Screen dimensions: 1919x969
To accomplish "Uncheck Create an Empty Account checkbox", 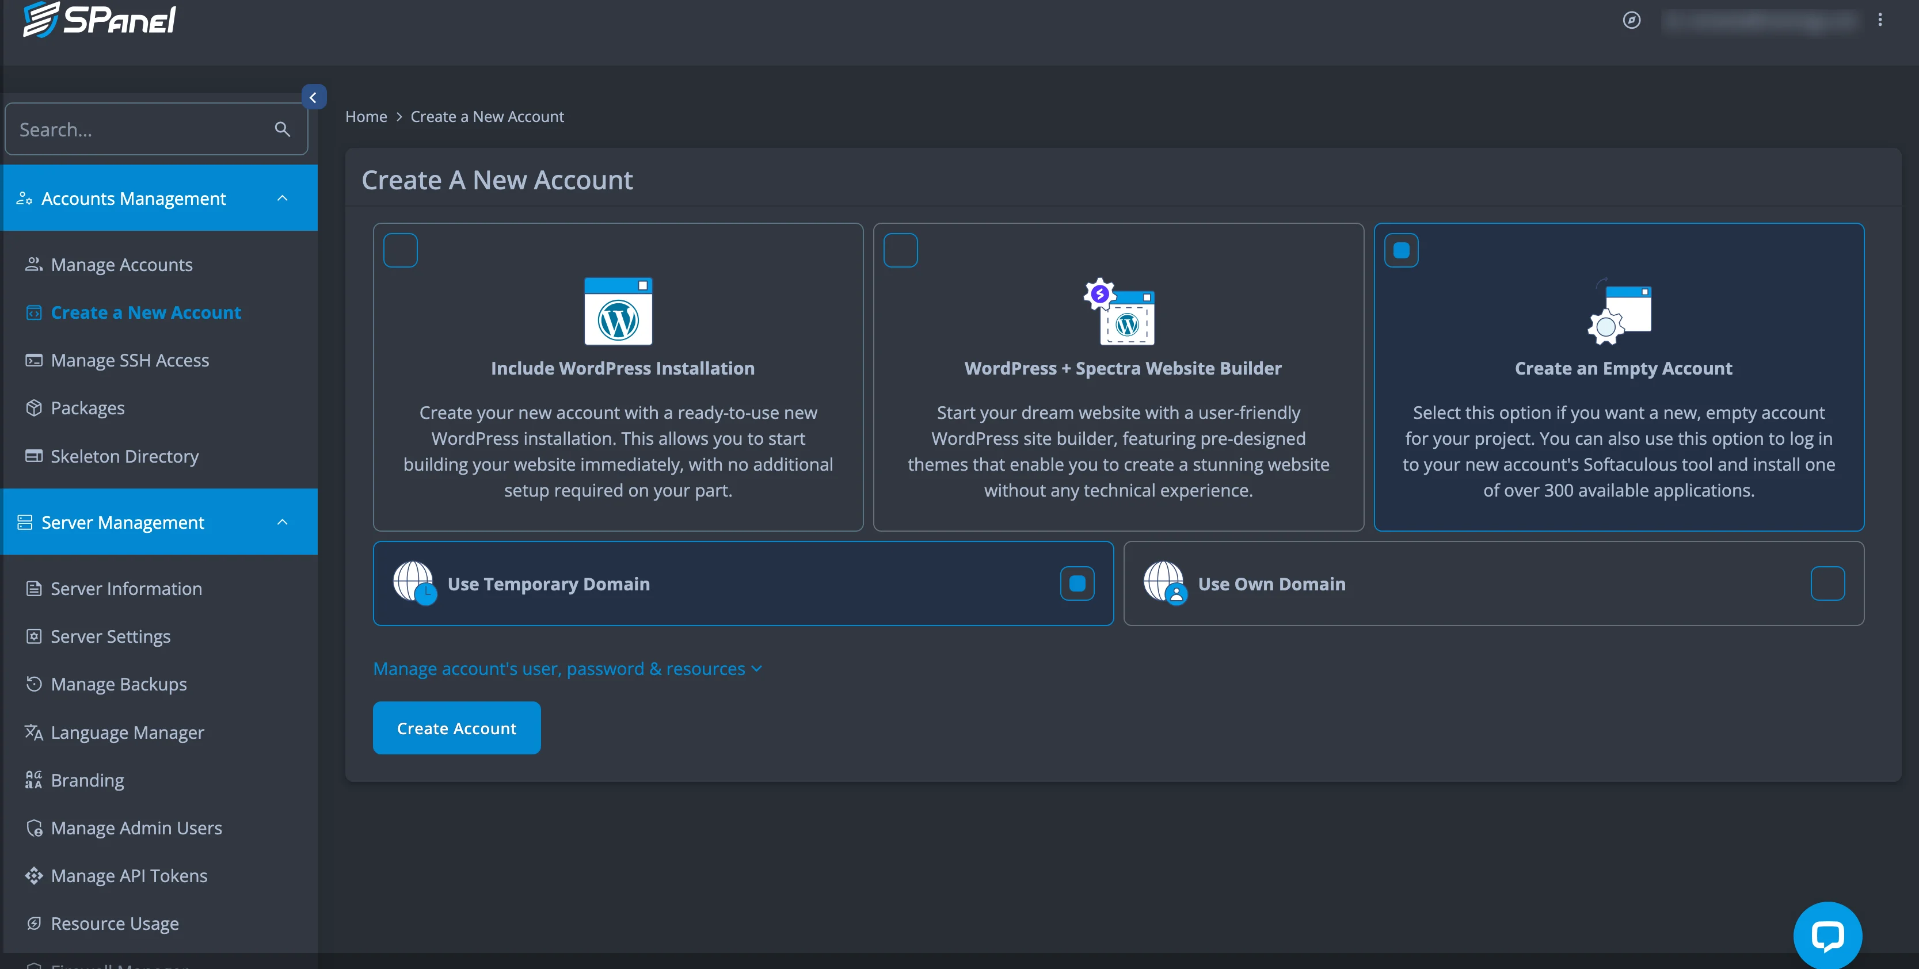I will pos(1401,250).
